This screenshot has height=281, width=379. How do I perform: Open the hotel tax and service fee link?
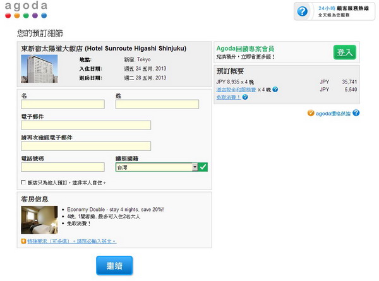click(x=236, y=90)
